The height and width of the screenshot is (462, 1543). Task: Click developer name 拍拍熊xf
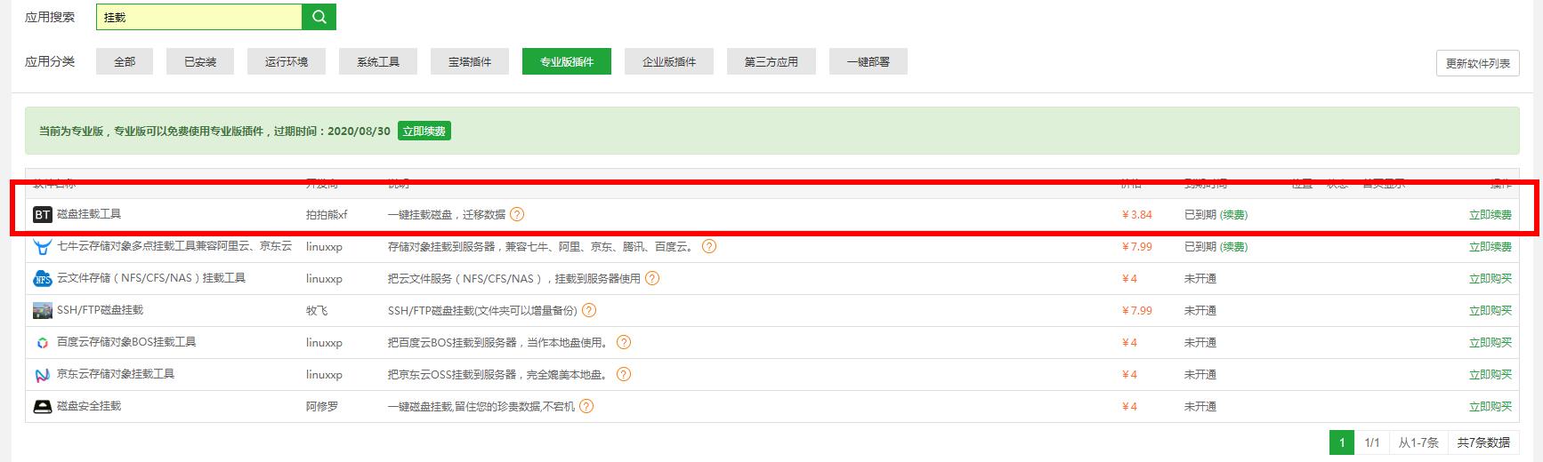point(327,214)
